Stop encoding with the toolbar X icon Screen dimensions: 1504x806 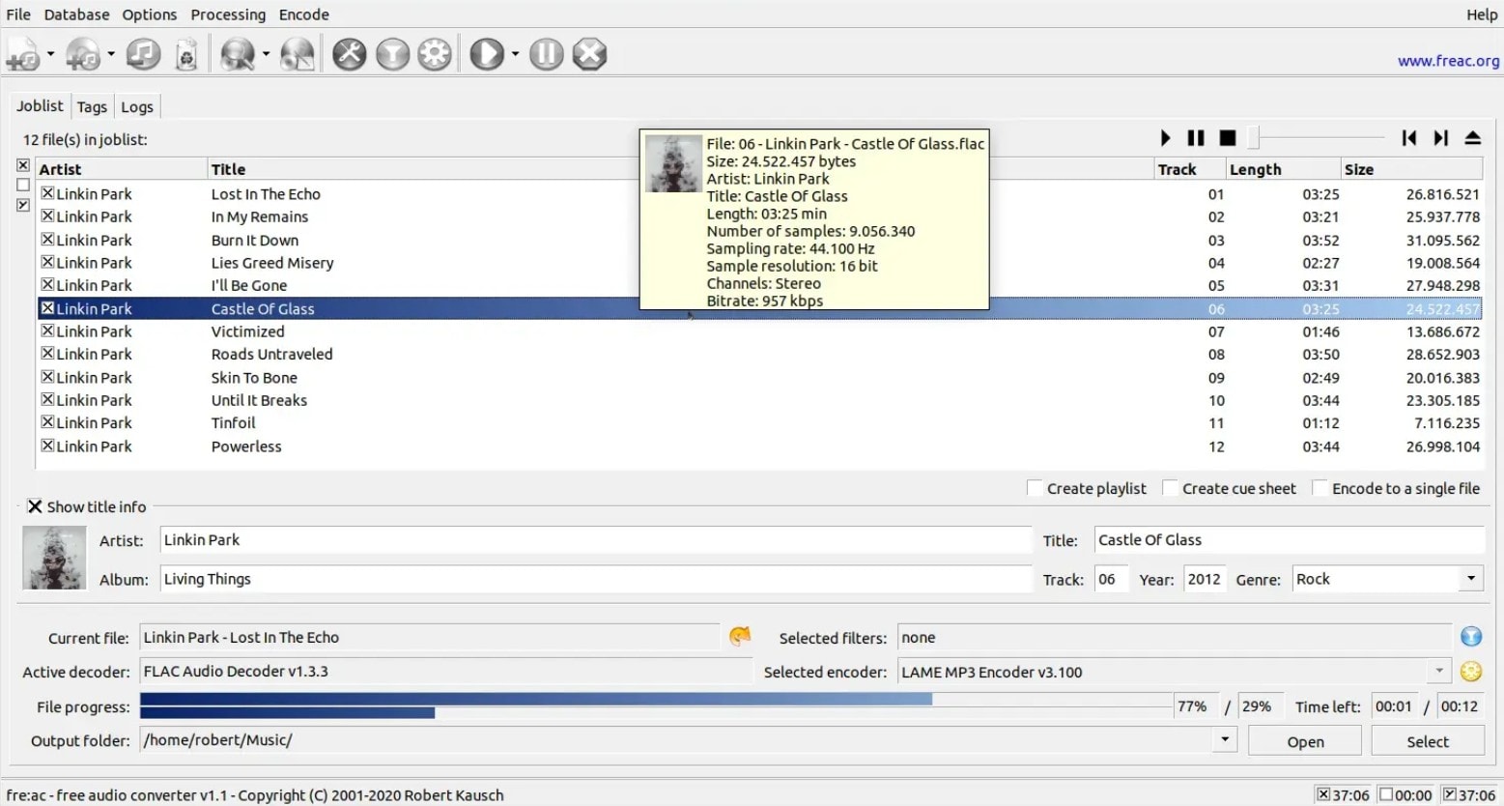(589, 54)
